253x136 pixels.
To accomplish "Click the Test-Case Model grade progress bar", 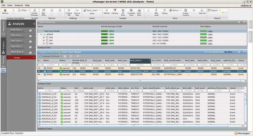I will (x=104, y=31).
